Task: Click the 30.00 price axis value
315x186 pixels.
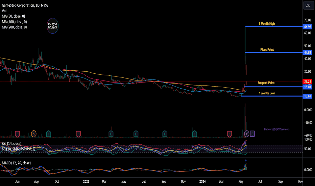Action: pyautogui.click(x=308, y=72)
